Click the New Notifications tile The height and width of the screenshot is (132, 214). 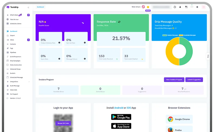point(184,90)
